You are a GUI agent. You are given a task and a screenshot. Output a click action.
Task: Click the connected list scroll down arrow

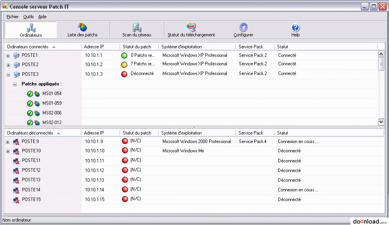point(381,122)
